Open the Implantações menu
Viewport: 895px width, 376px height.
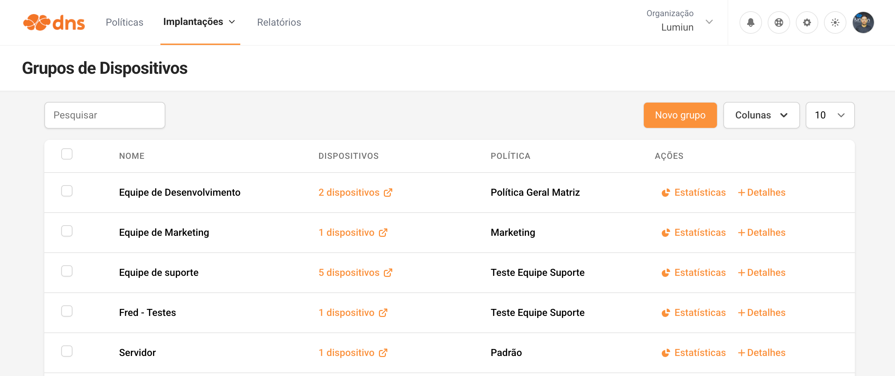point(199,22)
